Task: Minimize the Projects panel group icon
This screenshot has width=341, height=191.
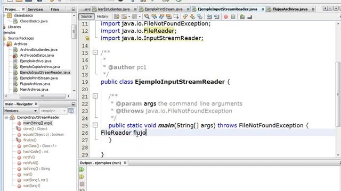Action: (x=74, y=10)
